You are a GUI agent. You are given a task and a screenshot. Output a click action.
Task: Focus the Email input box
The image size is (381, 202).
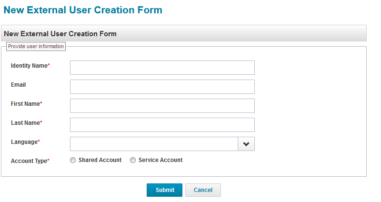click(x=162, y=87)
